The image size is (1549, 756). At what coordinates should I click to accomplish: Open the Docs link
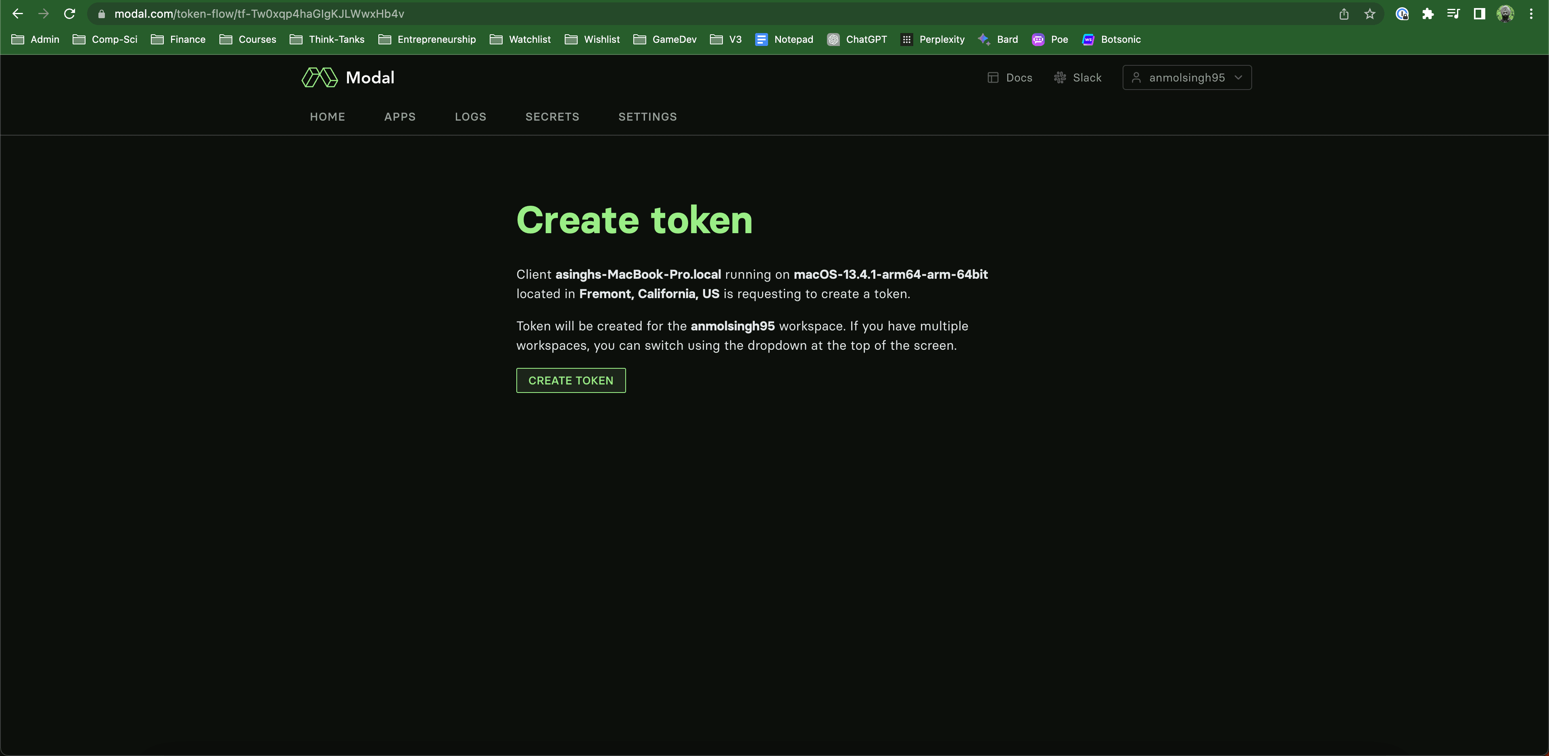click(1010, 77)
